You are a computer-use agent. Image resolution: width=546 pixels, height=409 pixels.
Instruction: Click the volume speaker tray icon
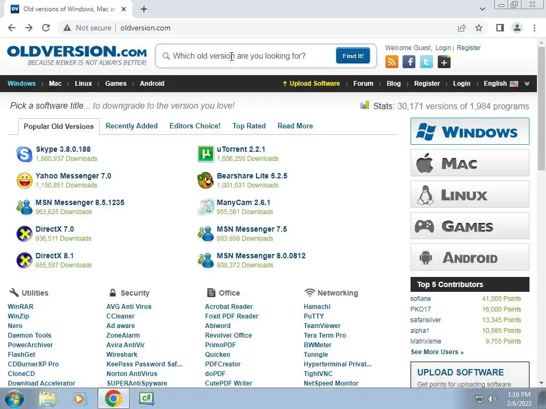492,399
